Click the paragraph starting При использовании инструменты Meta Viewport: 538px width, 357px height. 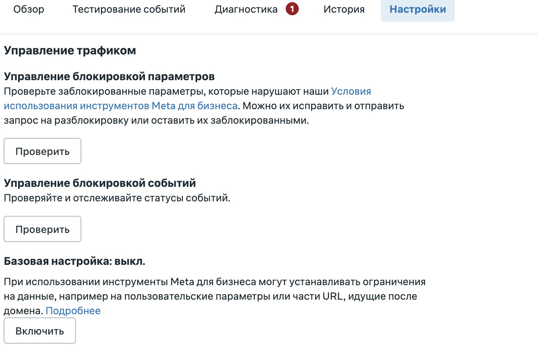pyautogui.click(x=215, y=296)
